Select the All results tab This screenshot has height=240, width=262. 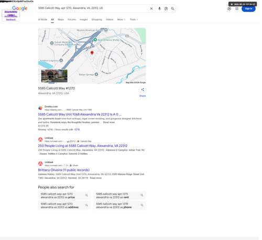52,19
